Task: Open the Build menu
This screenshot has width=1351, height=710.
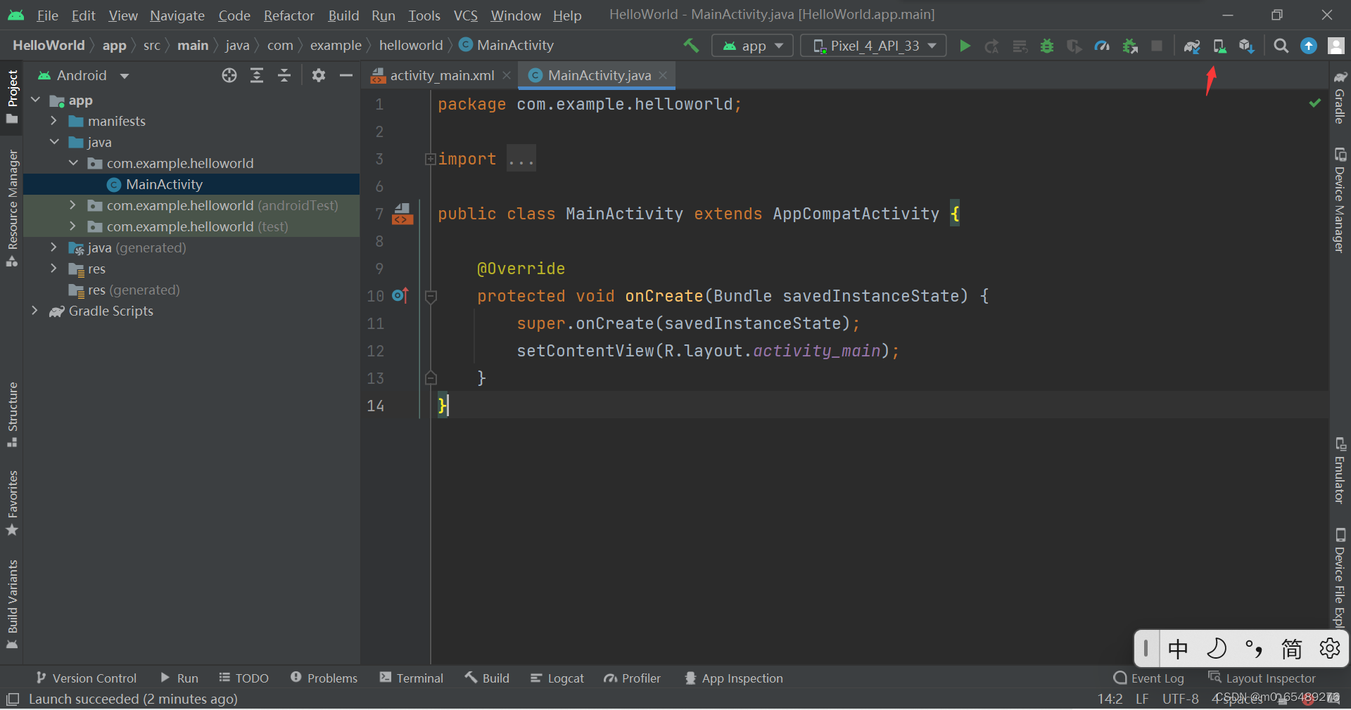Action: (343, 15)
